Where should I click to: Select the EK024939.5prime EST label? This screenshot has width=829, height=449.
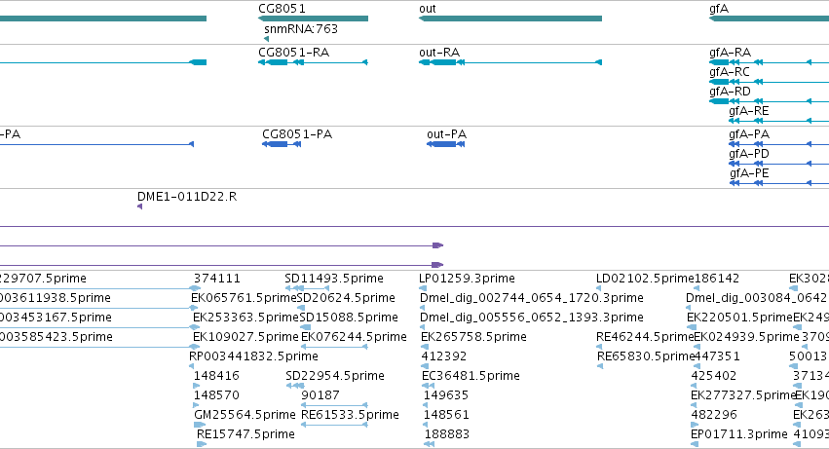click(747, 337)
